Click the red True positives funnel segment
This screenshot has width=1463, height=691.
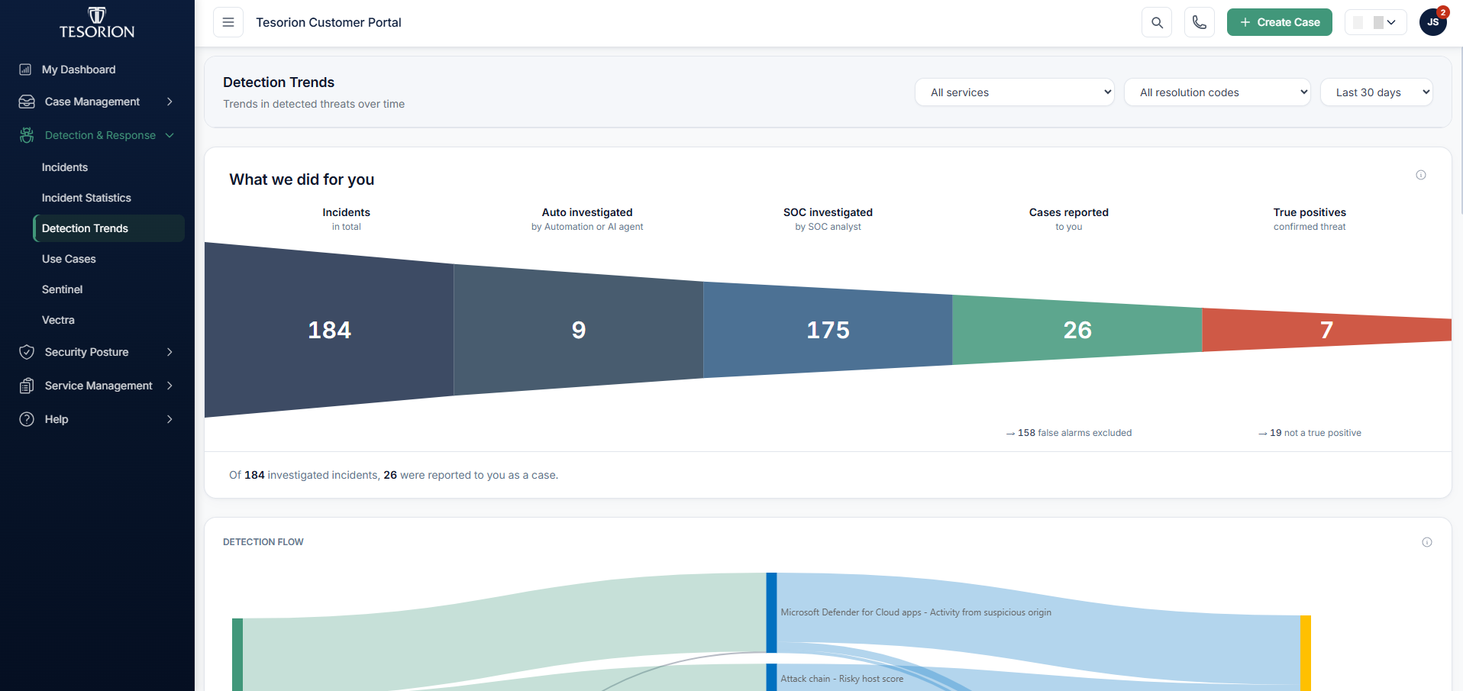click(x=1326, y=330)
